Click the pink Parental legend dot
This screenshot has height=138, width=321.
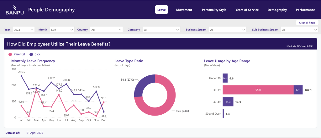(10, 54)
